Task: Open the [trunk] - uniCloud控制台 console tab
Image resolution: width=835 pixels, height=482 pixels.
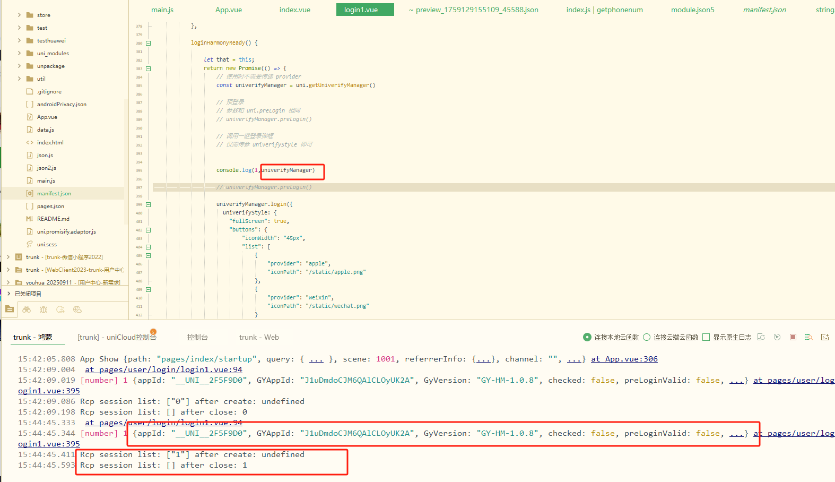Action: pyautogui.click(x=117, y=337)
